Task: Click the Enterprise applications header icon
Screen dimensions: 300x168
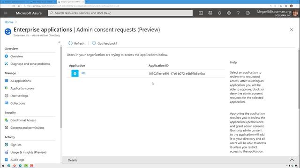Action: click(8, 31)
